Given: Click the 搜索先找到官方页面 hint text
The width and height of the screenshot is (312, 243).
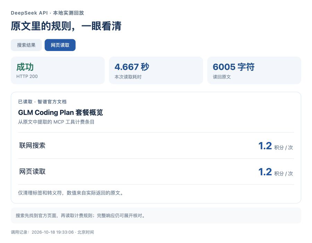Looking at the screenshot, I should 80,216.
